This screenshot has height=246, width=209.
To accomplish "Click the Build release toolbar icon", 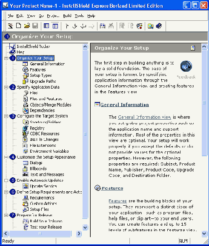I will tap(103, 26).
